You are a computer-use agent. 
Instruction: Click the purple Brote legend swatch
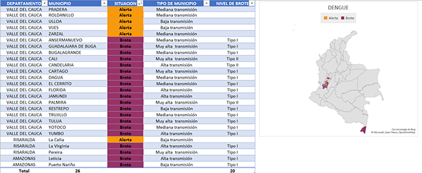343,18
